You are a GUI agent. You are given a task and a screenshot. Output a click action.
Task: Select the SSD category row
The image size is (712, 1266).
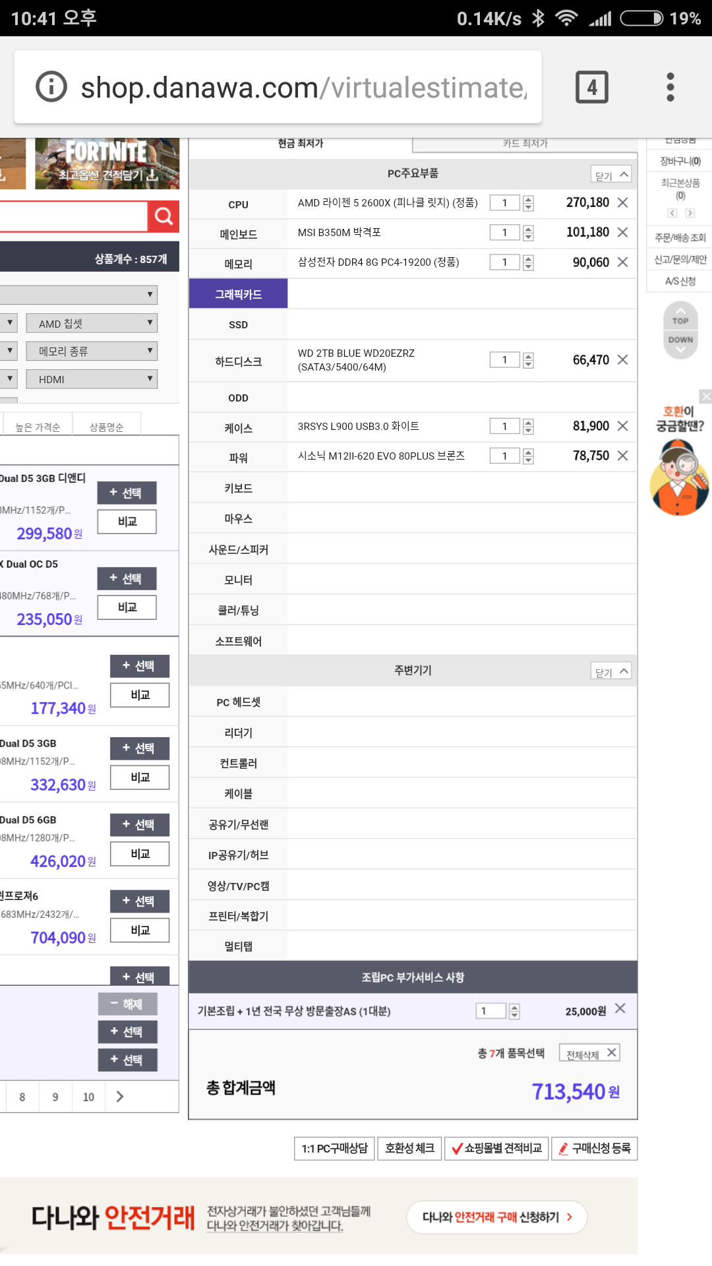tap(238, 324)
